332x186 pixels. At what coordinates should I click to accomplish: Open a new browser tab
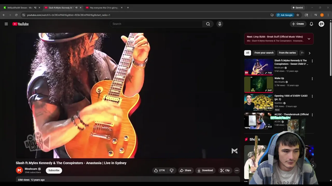point(128,7)
